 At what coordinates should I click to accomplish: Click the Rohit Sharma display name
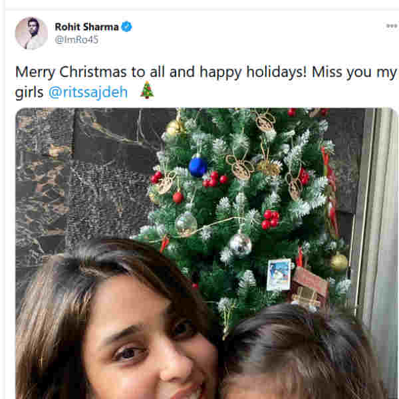point(86,27)
